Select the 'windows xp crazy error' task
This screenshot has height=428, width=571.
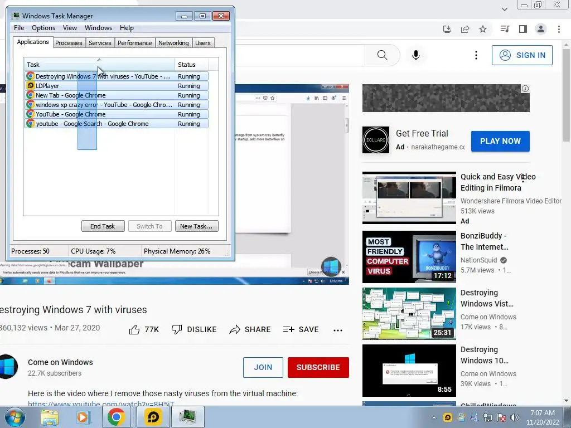(117, 105)
